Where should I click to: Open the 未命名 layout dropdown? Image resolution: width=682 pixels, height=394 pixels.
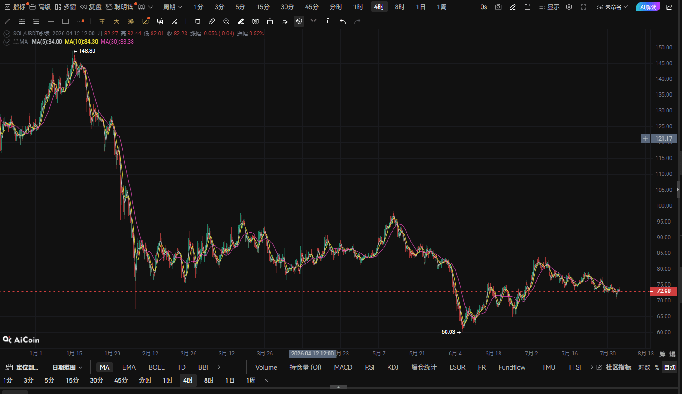[x=613, y=7]
